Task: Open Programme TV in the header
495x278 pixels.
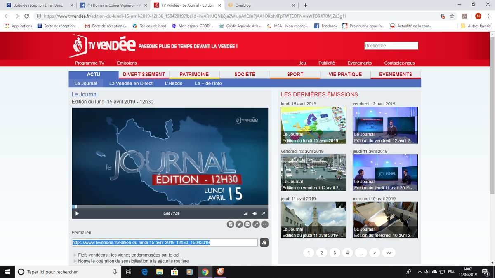Action: click(x=90, y=63)
